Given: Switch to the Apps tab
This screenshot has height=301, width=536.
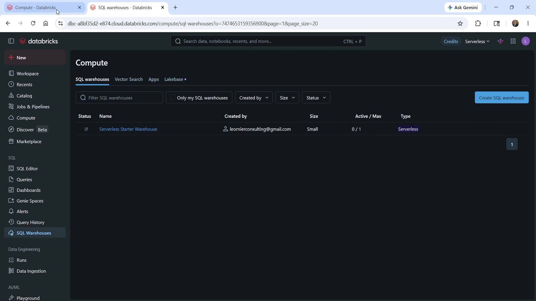Looking at the screenshot, I should point(154,79).
